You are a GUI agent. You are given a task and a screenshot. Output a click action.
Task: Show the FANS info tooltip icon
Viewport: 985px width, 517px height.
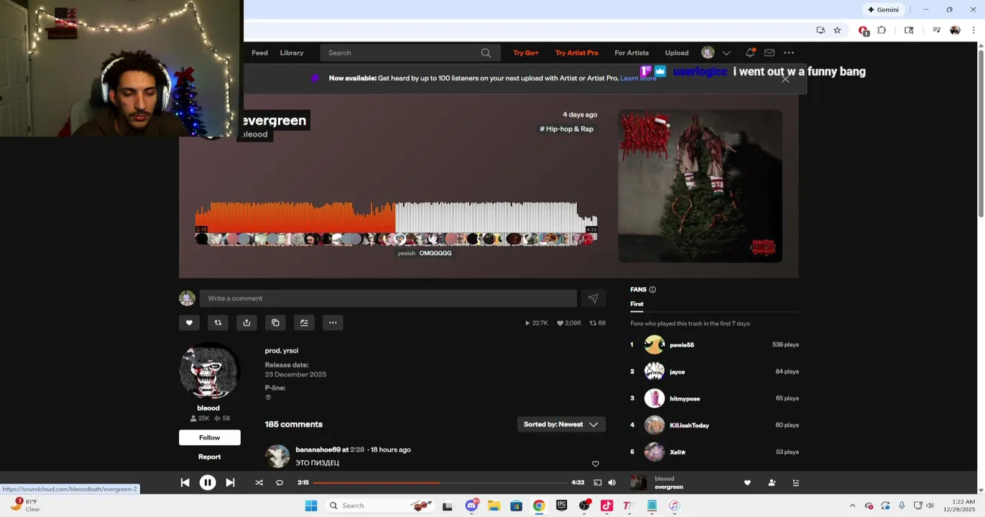(x=652, y=289)
